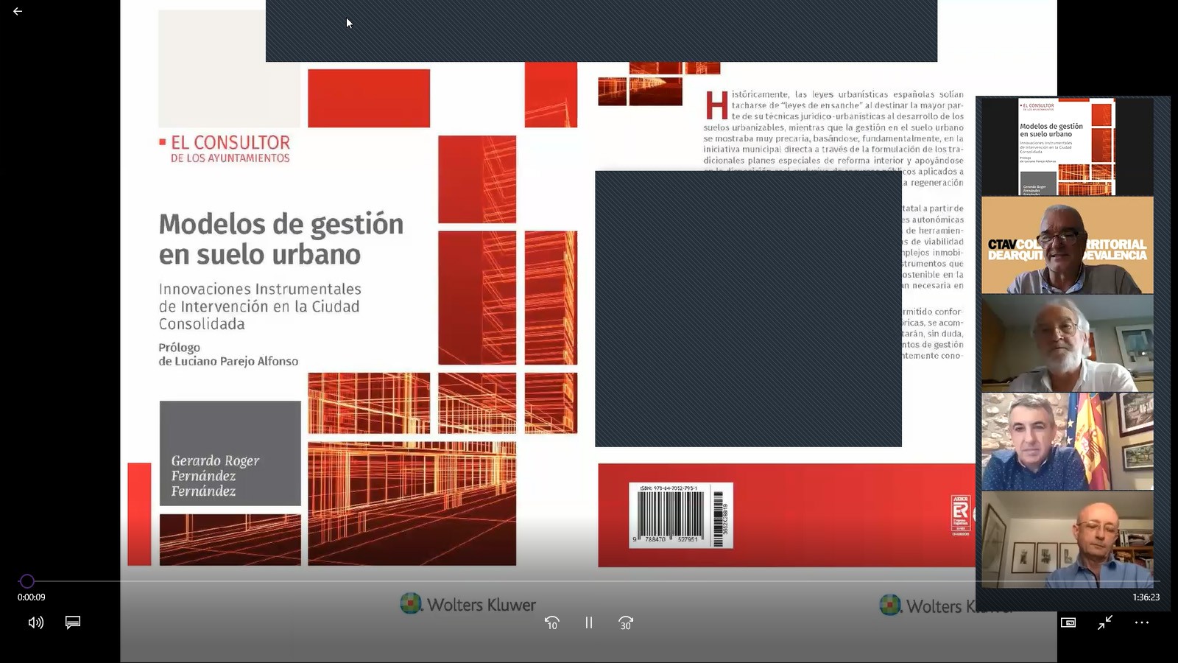Screen dimensions: 1178x663
Task: Click the elapsed time 0:00:09 label
Action: pyautogui.click(x=32, y=597)
